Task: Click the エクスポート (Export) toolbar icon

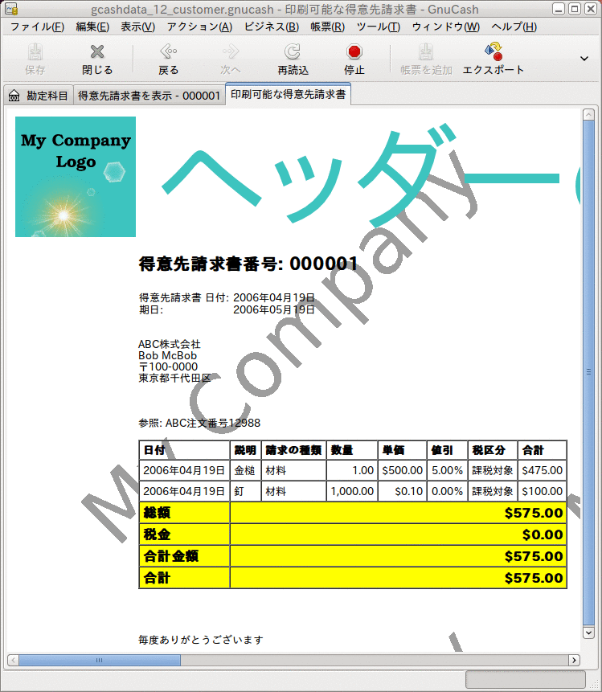Action: pos(493,53)
